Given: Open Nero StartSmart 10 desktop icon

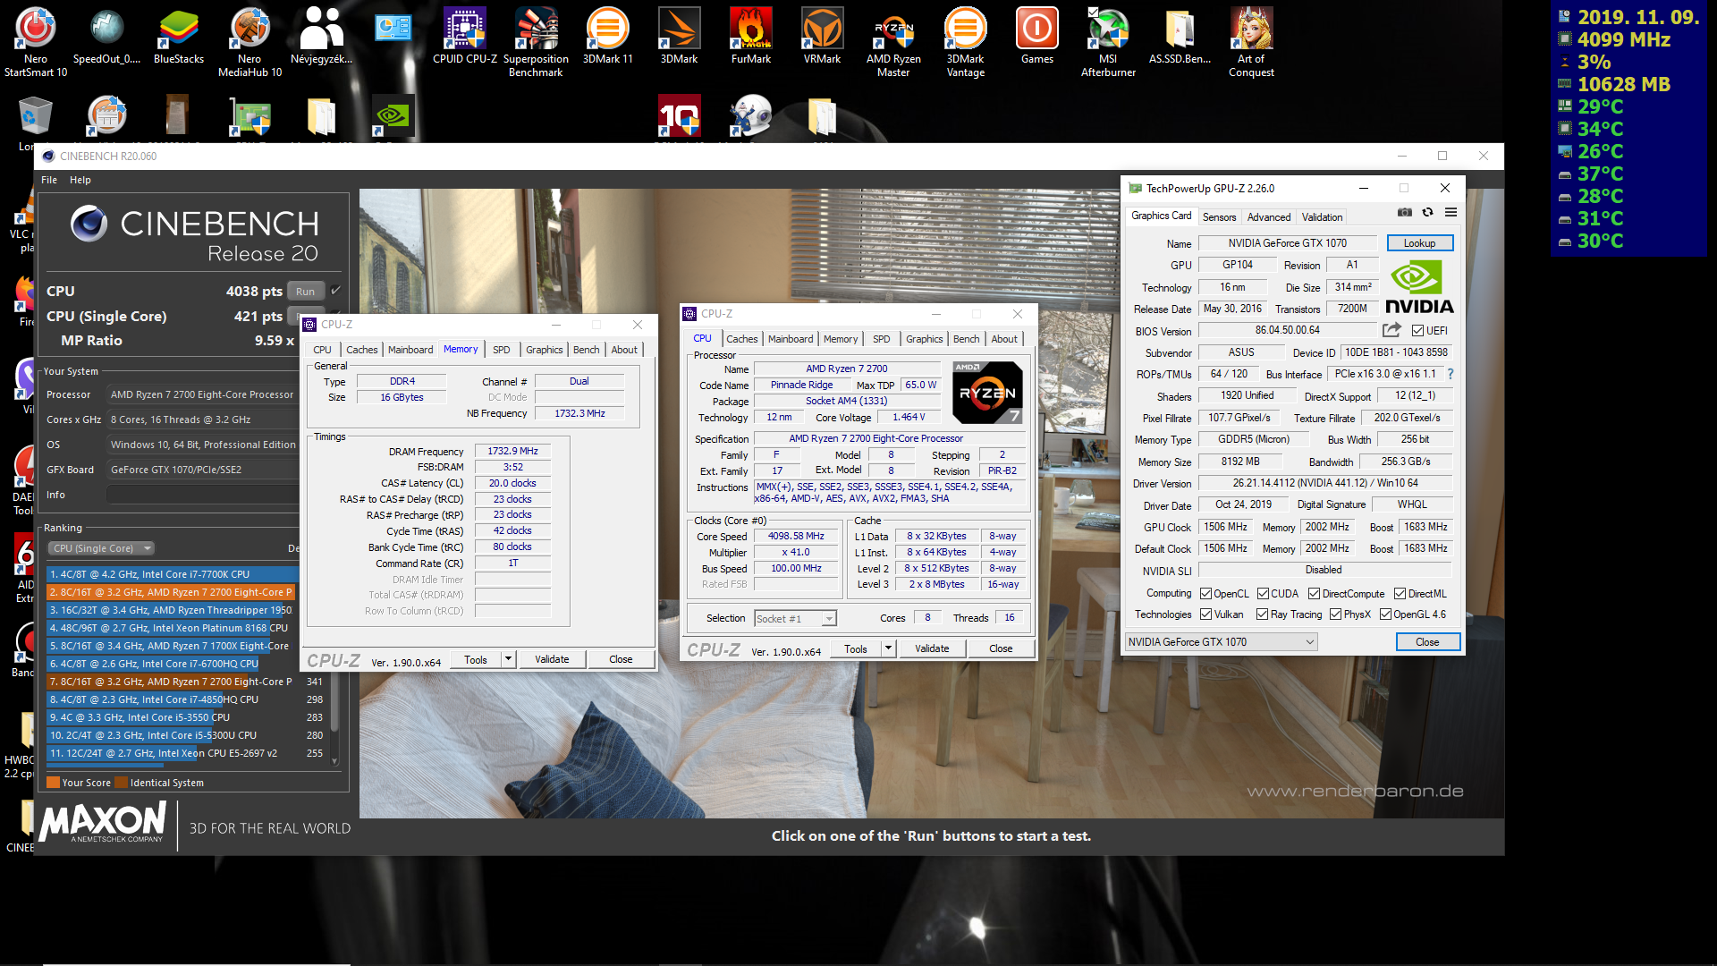Looking at the screenshot, I should 36,41.
